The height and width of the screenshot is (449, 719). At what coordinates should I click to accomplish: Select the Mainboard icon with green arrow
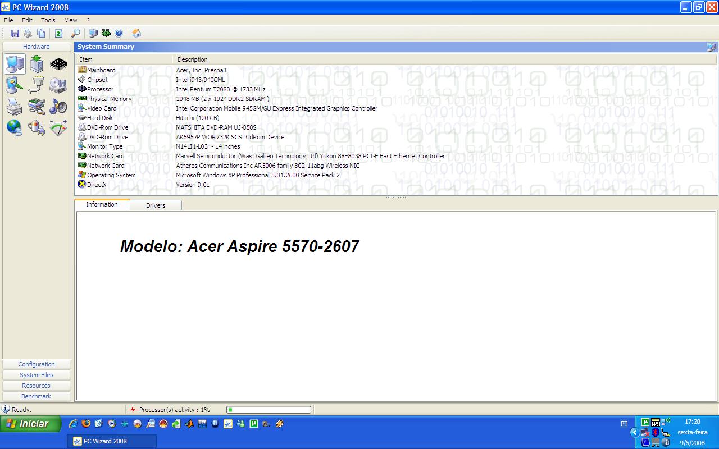coord(37,64)
